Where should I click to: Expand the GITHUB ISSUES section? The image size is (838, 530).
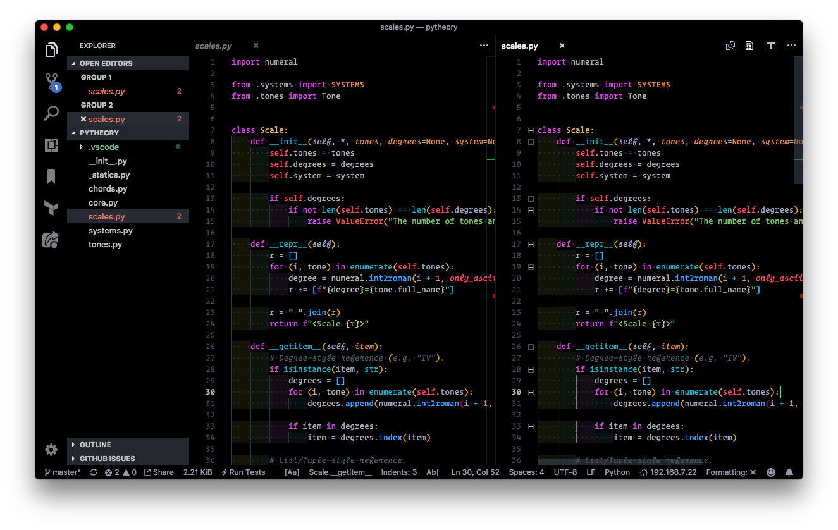128,459
